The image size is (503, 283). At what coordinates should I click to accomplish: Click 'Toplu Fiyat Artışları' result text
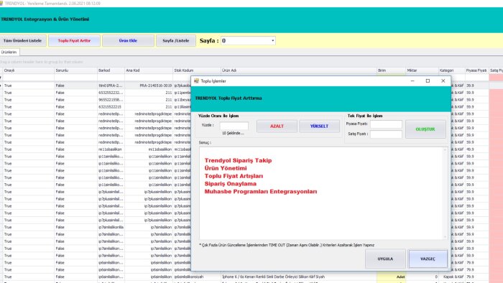click(x=234, y=176)
